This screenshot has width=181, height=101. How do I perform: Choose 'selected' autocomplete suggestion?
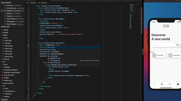tap(74, 56)
